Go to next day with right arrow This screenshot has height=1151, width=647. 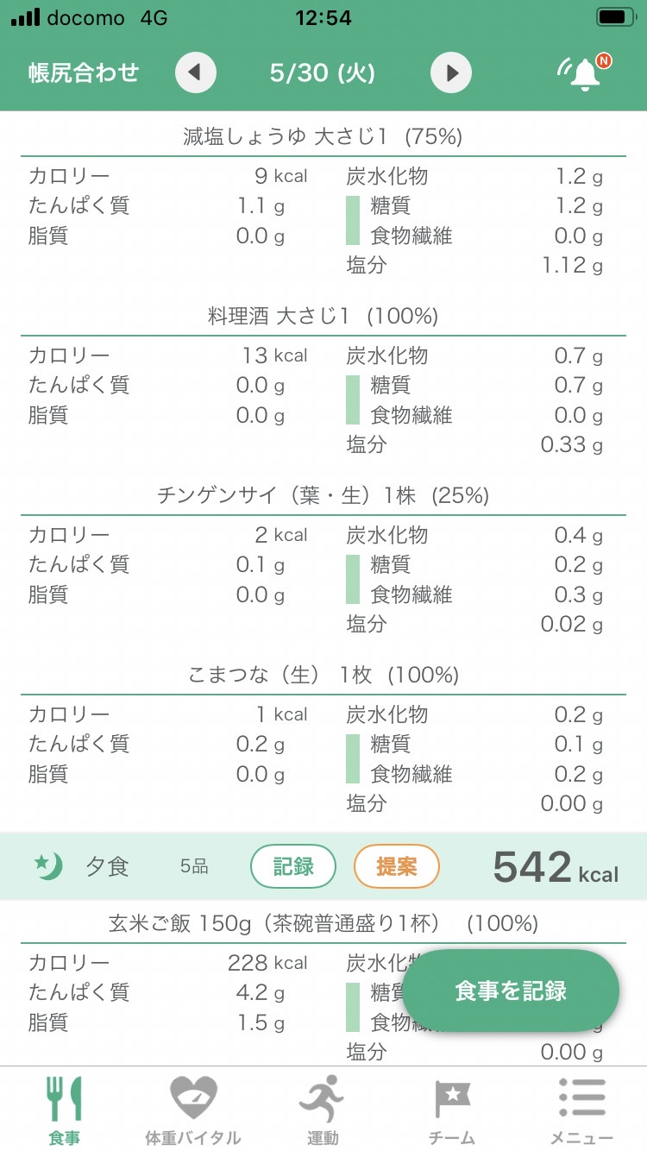pos(451,72)
